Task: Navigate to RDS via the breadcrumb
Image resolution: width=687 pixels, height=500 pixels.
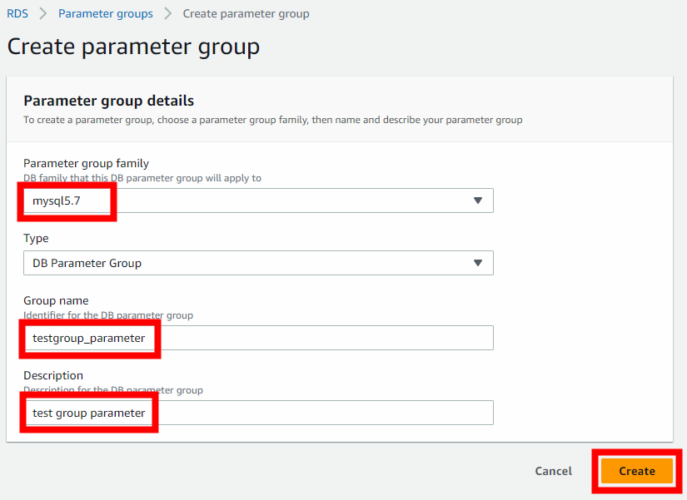Action: [x=17, y=13]
